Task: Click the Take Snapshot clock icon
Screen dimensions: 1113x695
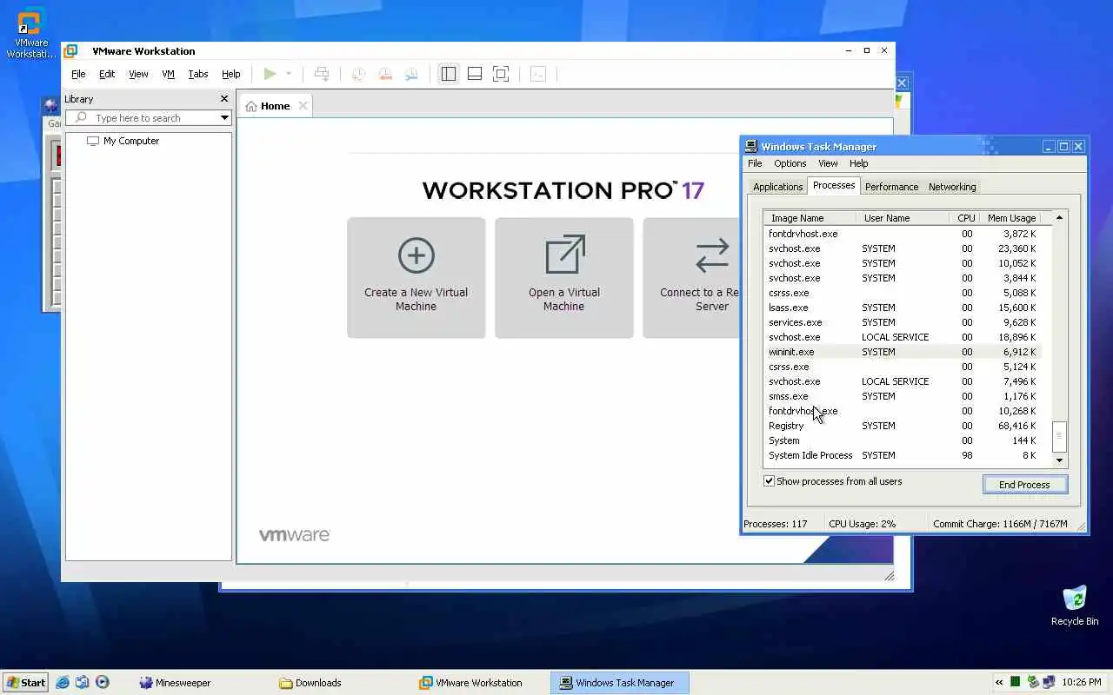Action: click(358, 74)
